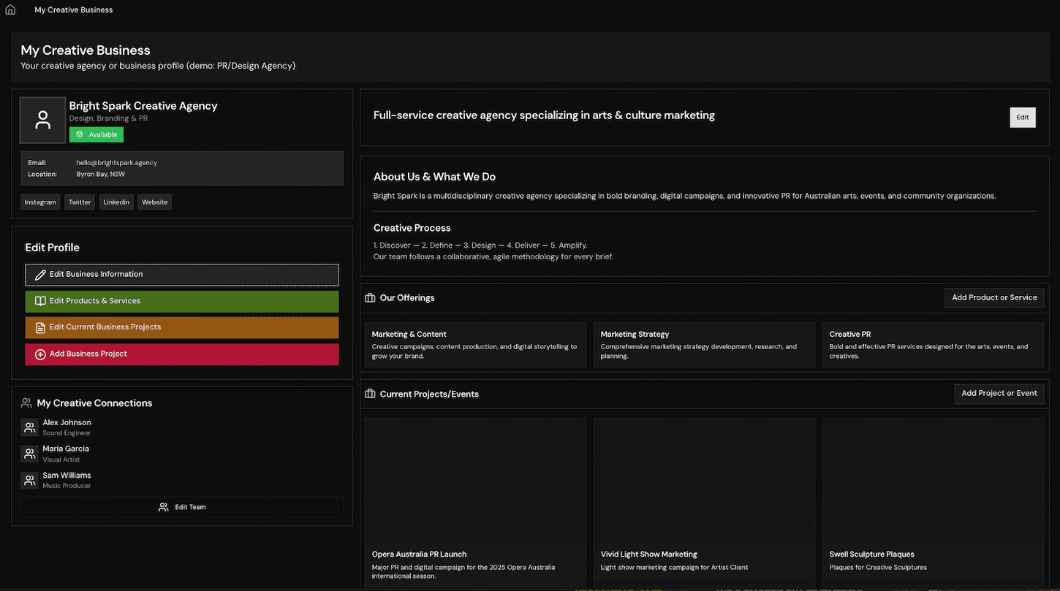Click the My Creative Business page title
Viewport: 1060px width, 591px height.
pyautogui.click(x=86, y=50)
